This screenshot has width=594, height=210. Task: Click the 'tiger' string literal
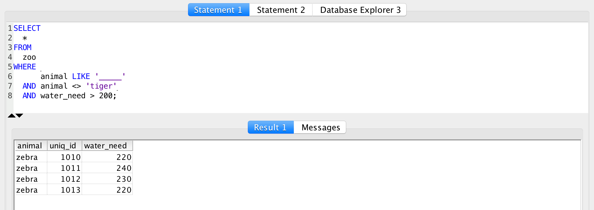[x=101, y=86]
